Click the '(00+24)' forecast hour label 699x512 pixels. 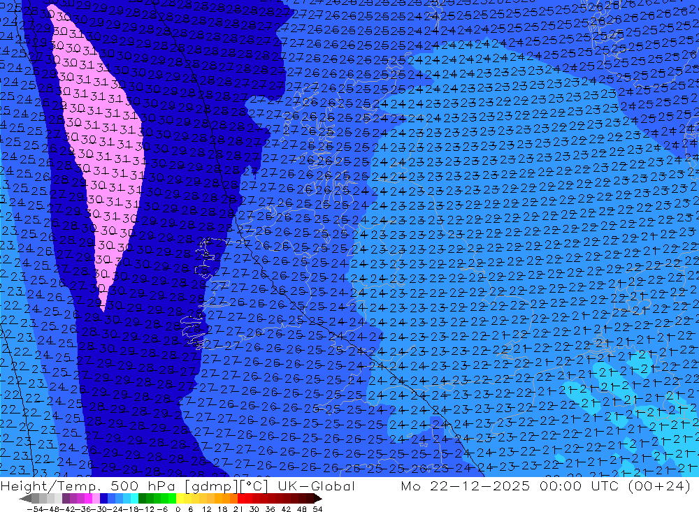coord(659,486)
